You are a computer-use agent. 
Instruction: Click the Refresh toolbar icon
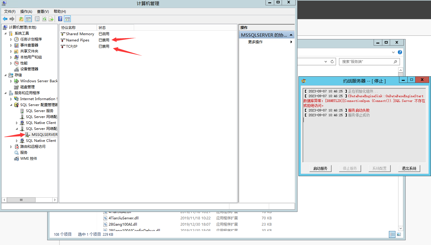pyautogui.click(x=44, y=19)
